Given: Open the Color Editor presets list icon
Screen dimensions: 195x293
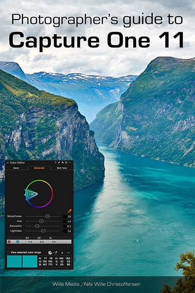Looking at the screenshot, I should [x=66, y=163].
